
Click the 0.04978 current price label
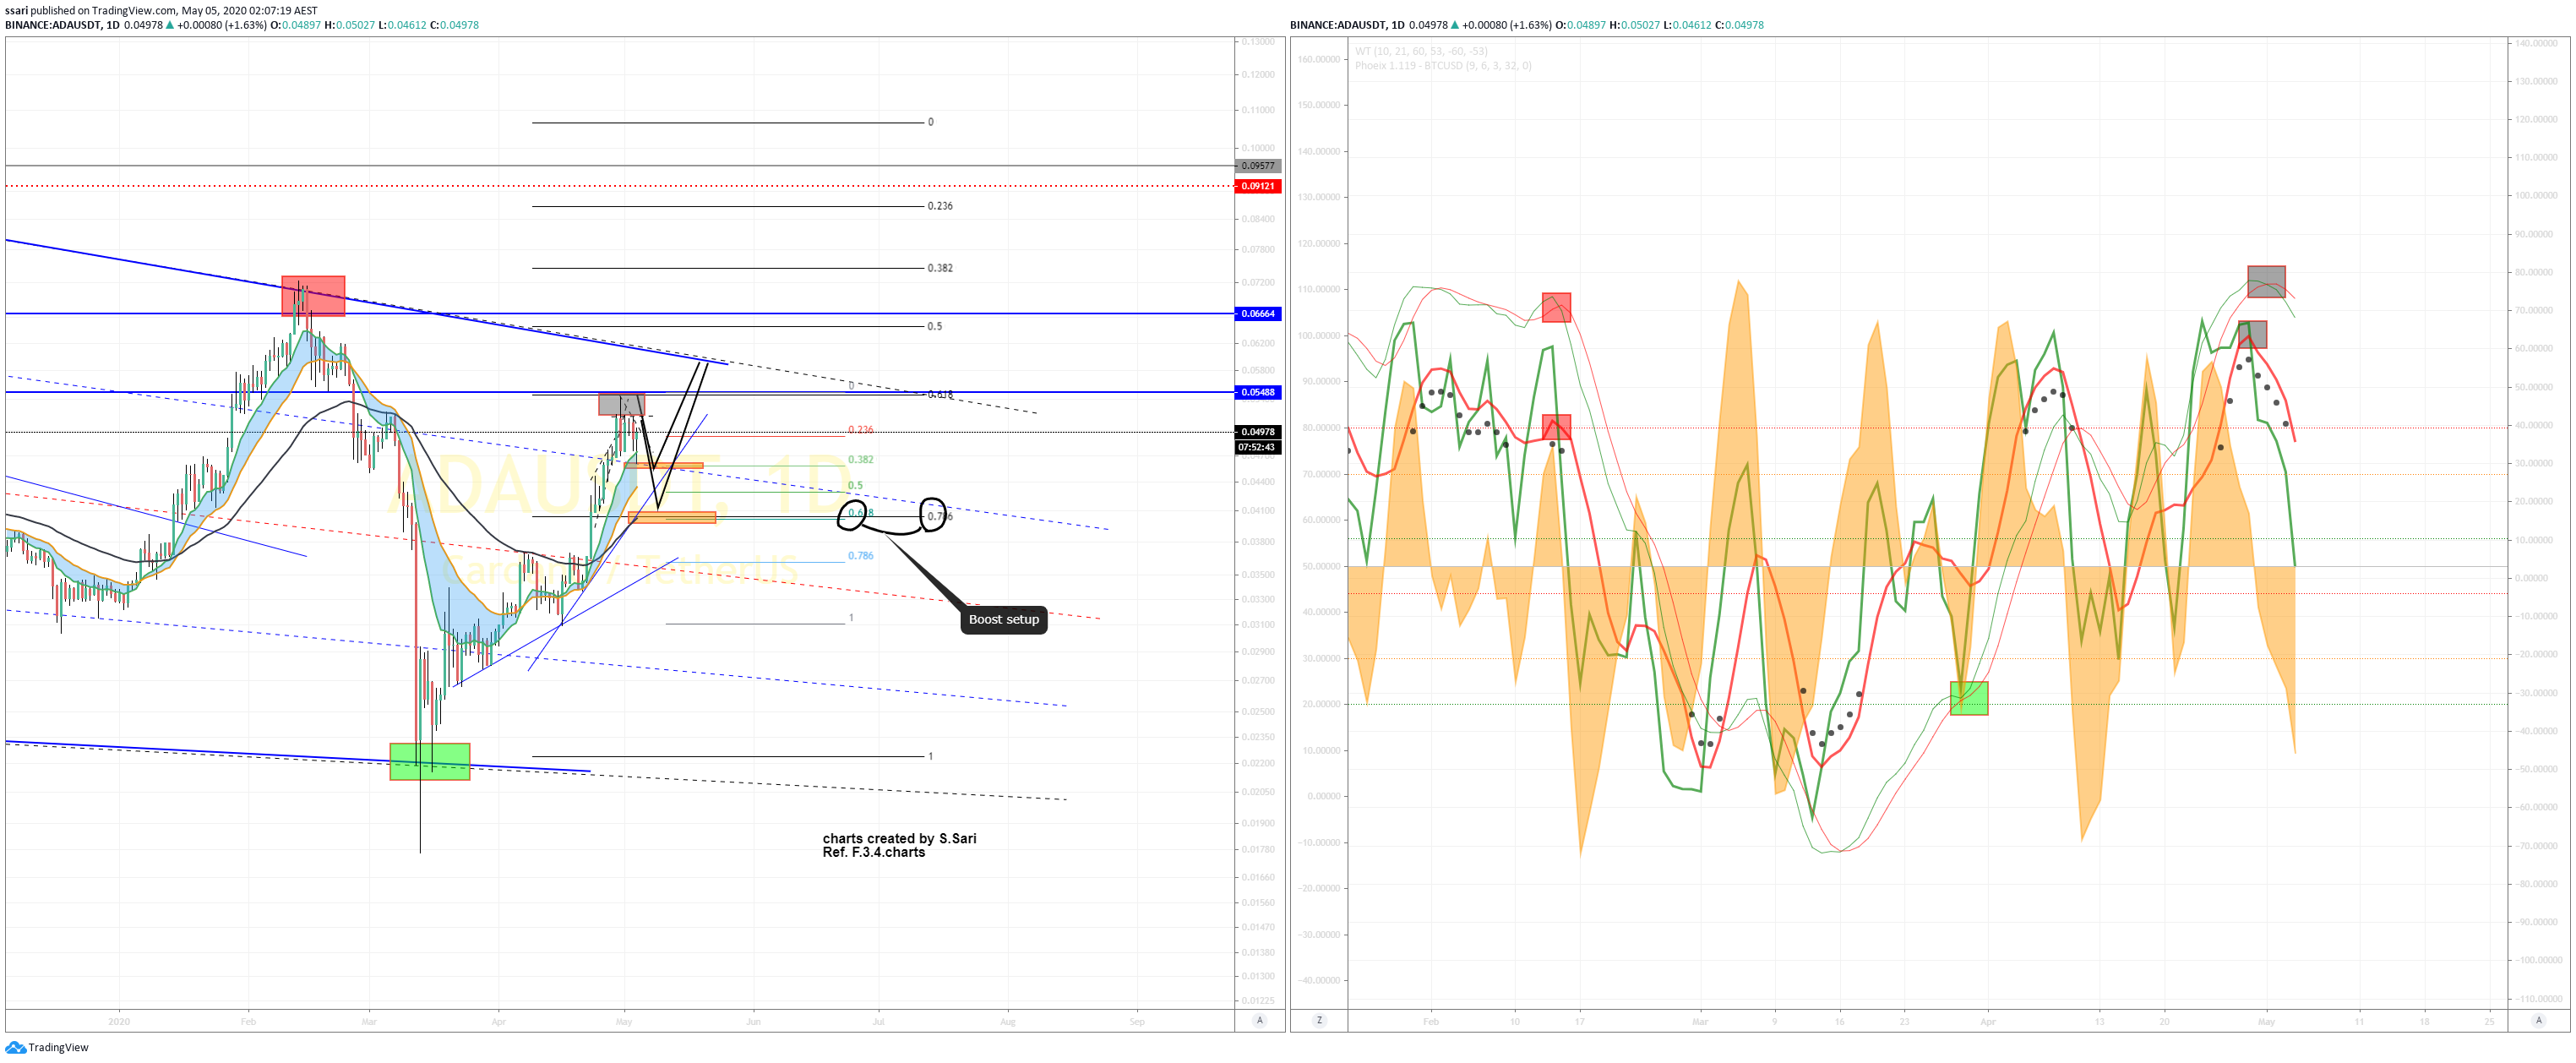pyautogui.click(x=1258, y=432)
